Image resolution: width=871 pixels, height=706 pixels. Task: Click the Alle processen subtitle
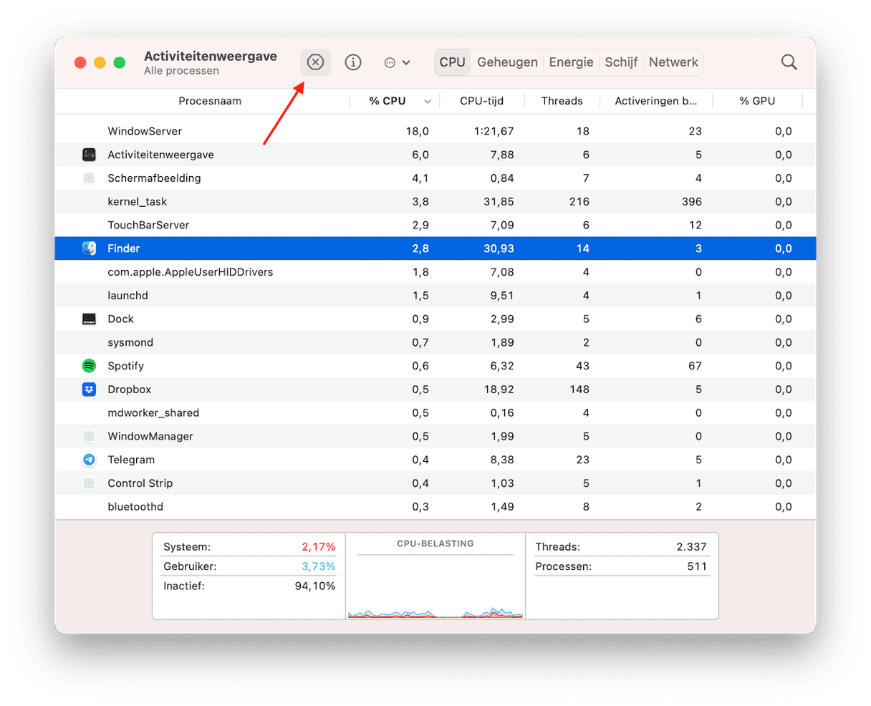(x=181, y=71)
